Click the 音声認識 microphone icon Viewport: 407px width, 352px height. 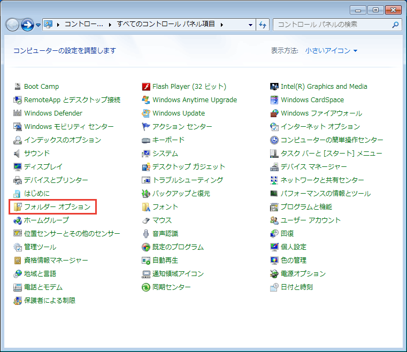click(x=146, y=234)
